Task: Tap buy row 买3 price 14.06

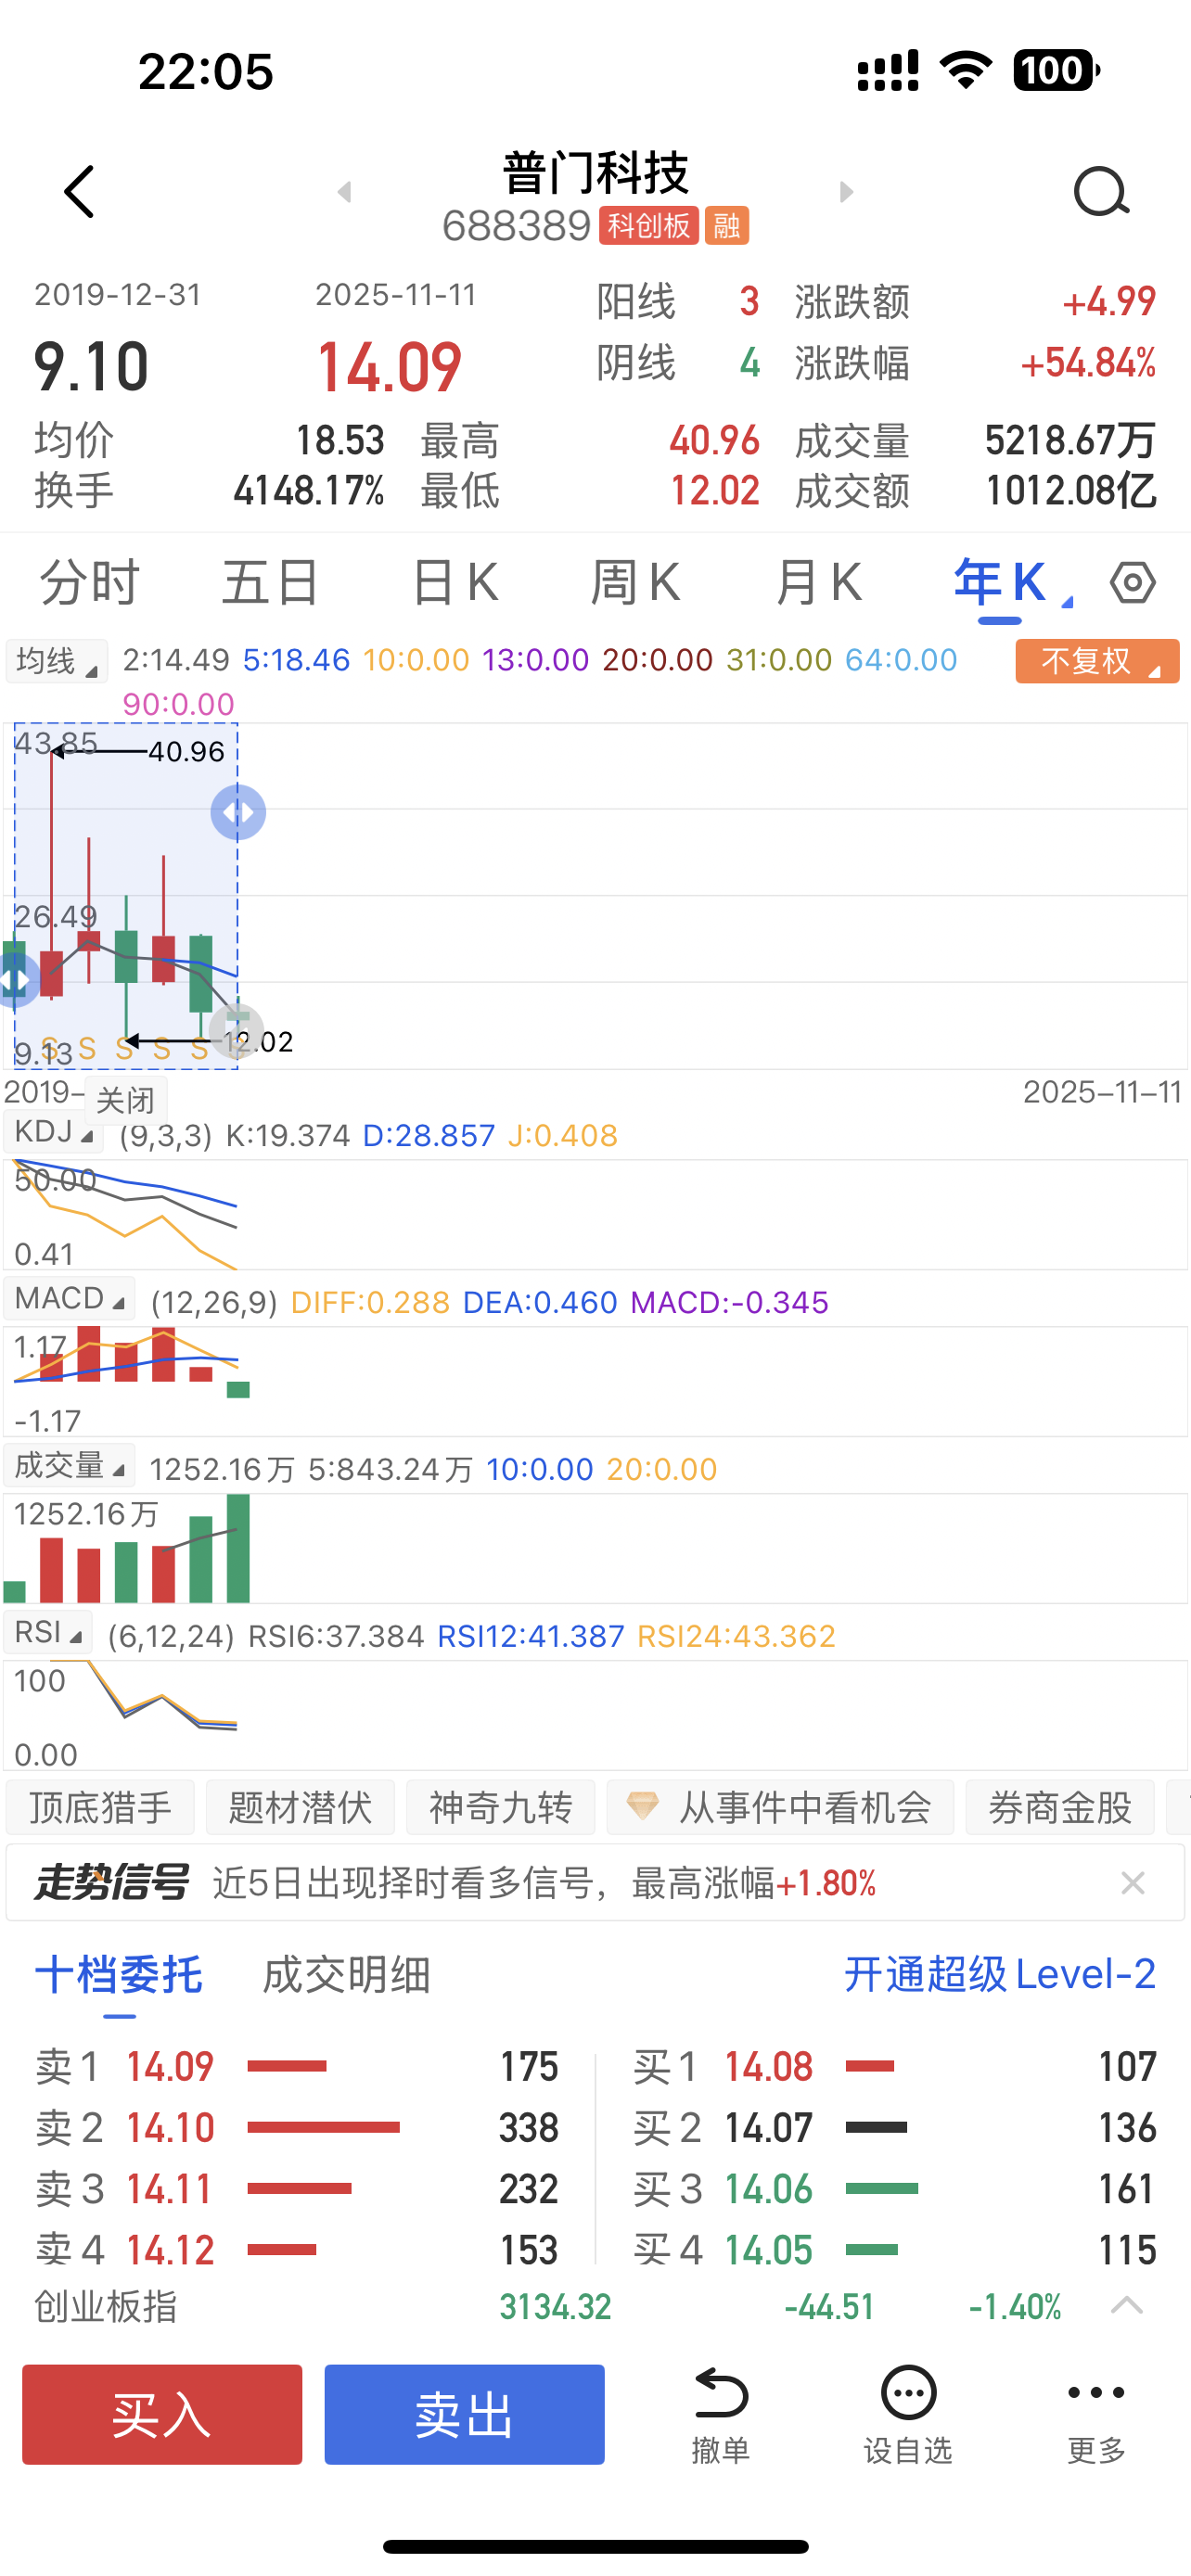Action: point(768,2189)
